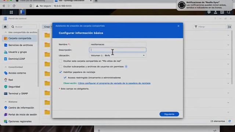
Task: Close the shared folder creation wizard
Action: pyautogui.click(x=178, y=26)
